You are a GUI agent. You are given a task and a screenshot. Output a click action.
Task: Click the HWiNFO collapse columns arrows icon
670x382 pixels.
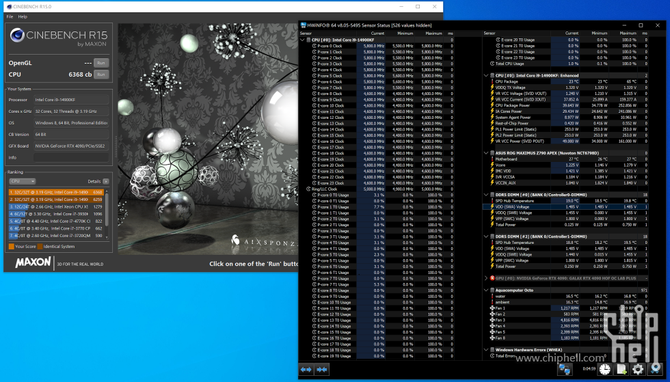[322, 370]
